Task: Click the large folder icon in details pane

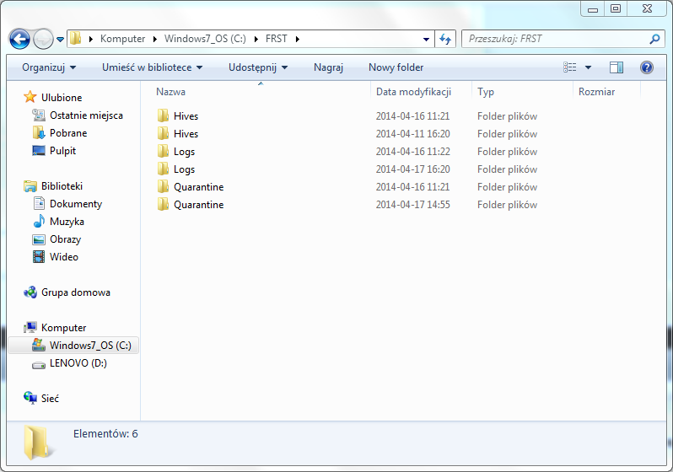Action: (39, 442)
